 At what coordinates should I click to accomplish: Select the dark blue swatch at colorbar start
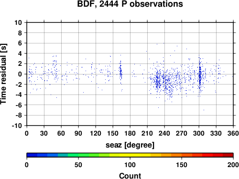pyautogui.click(x=32, y=155)
